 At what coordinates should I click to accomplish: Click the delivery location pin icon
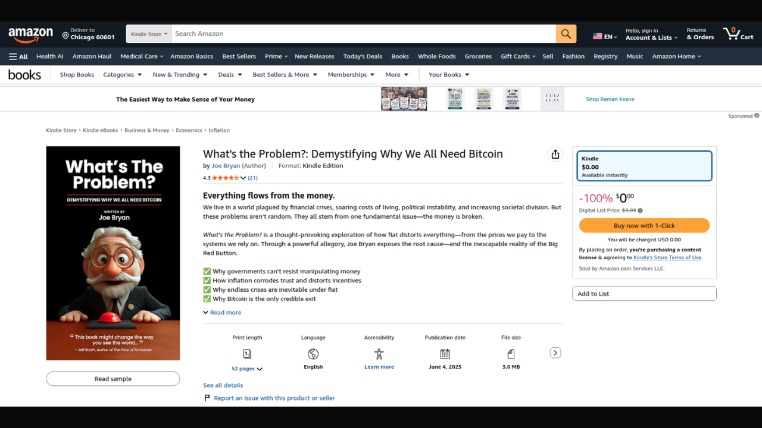pyautogui.click(x=65, y=36)
